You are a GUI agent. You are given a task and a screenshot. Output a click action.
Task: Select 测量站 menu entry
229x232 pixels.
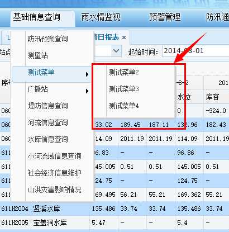pyautogui.click(x=37, y=55)
